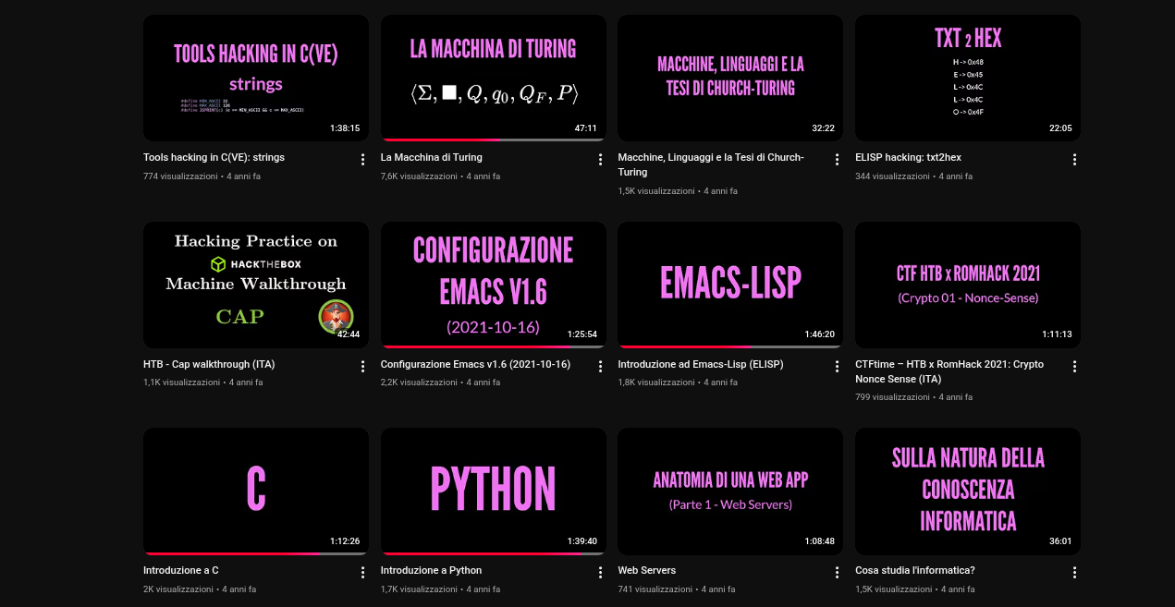Viewport: 1175px width, 607px height.
Task: Open options menu for Cosa studia l'informatica?
Action: 1074,573
